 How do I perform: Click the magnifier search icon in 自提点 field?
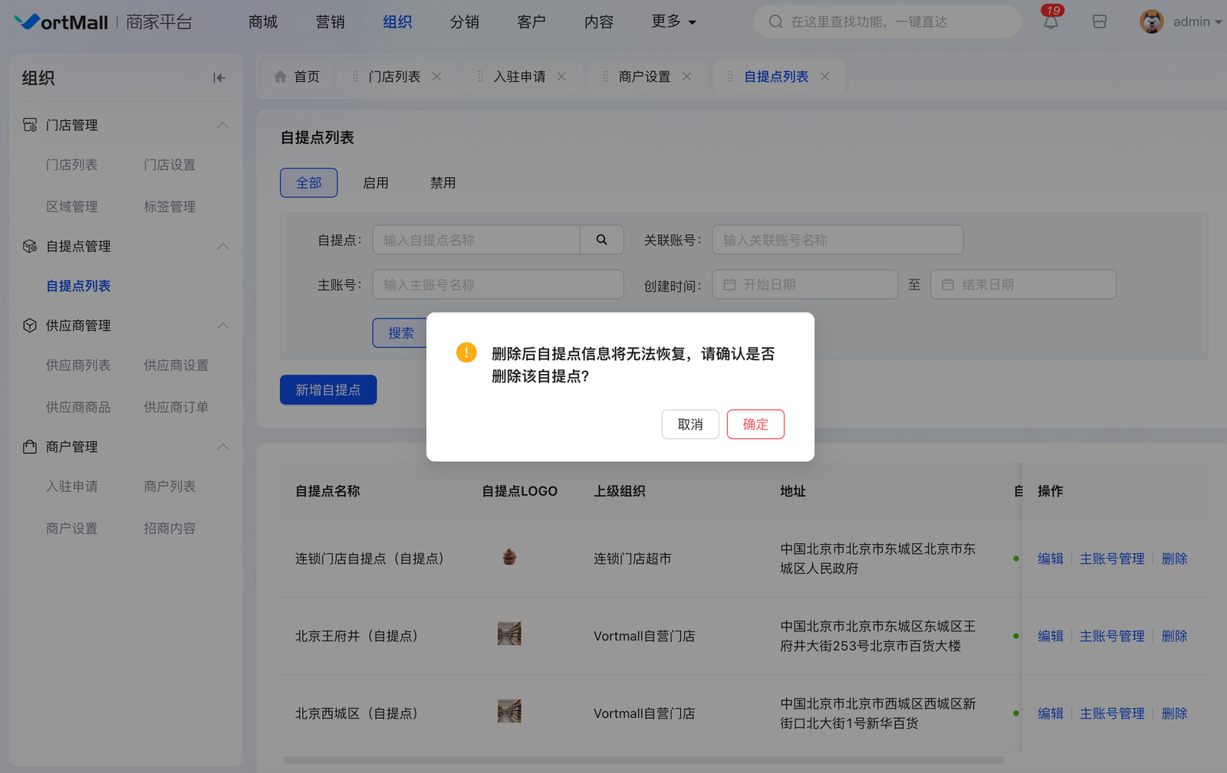pyautogui.click(x=601, y=240)
